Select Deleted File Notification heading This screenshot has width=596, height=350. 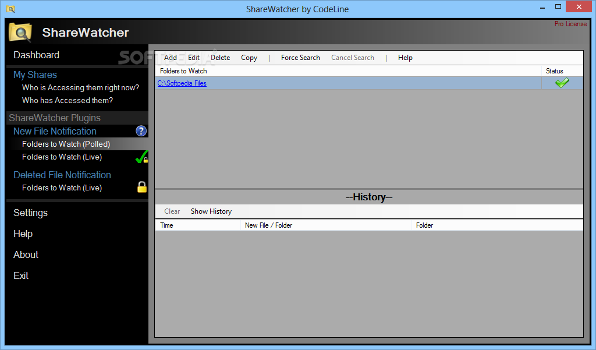tap(62, 175)
